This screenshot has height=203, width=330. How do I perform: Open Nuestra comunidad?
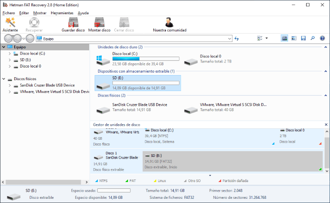pyautogui.click(x=170, y=24)
